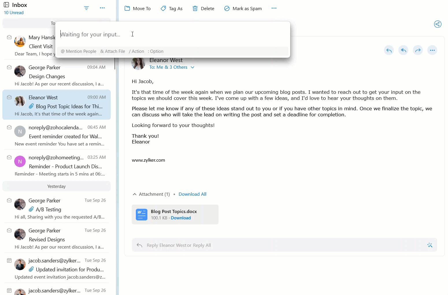Mark the email as spam
Viewport: 448px width, 295px height.
pos(243,9)
